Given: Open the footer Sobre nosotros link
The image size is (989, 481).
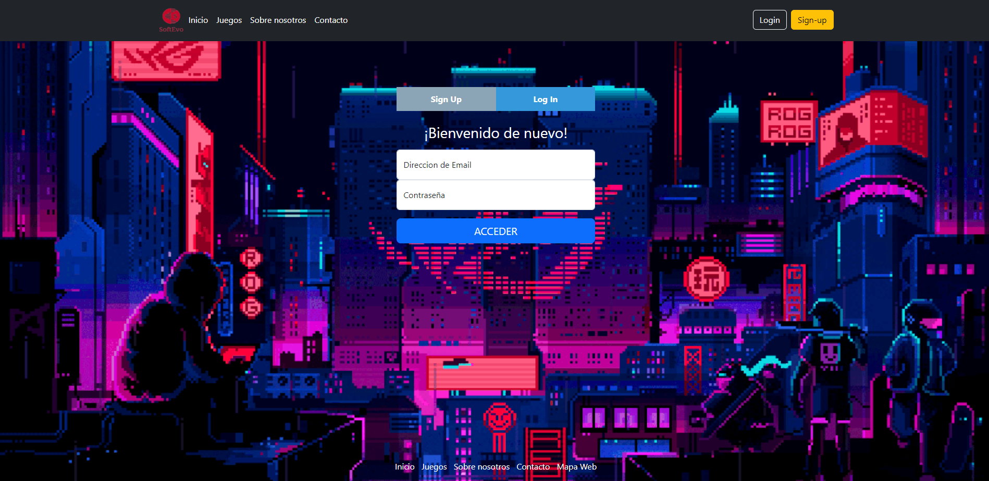Looking at the screenshot, I should (481, 467).
